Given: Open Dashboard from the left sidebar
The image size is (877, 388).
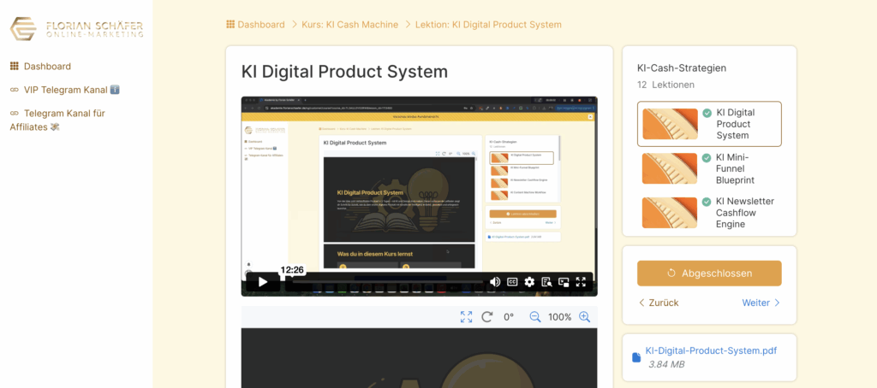Looking at the screenshot, I should pos(47,67).
